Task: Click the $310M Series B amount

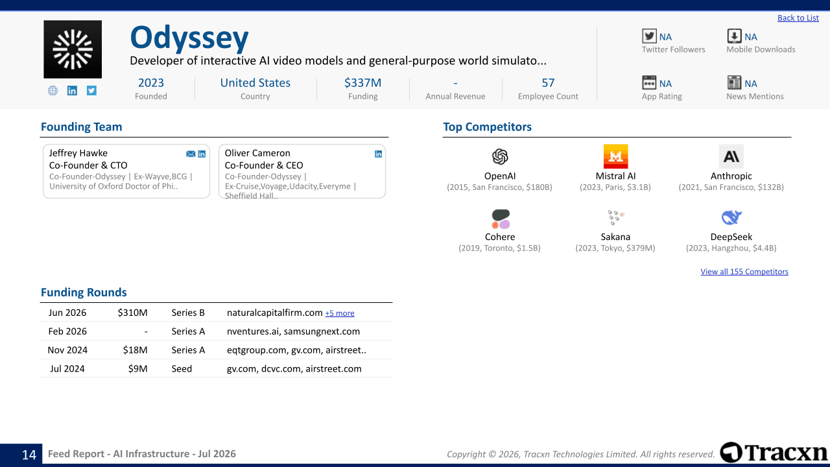Action: click(x=133, y=313)
